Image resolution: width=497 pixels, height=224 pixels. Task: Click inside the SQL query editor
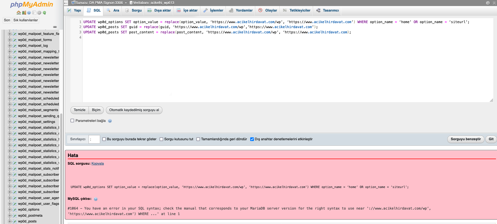(288, 60)
